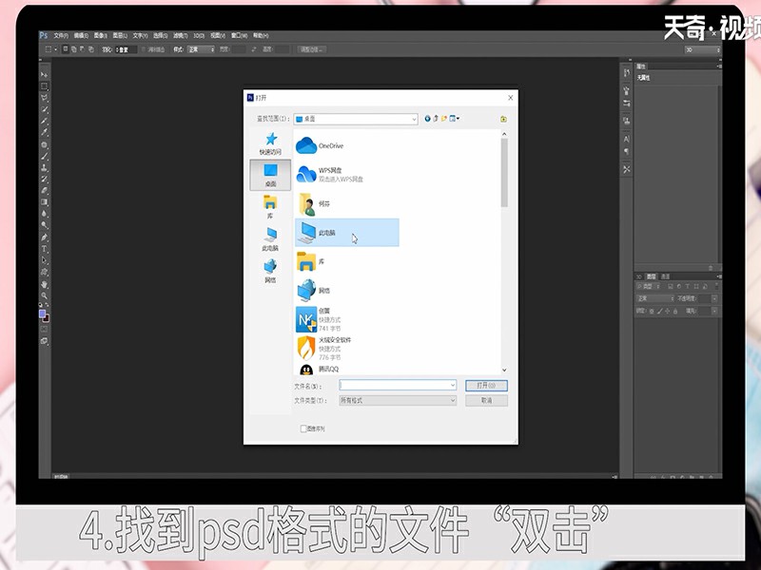
Task: Select the Move tool in the toolbar
Action: pos(44,73)
